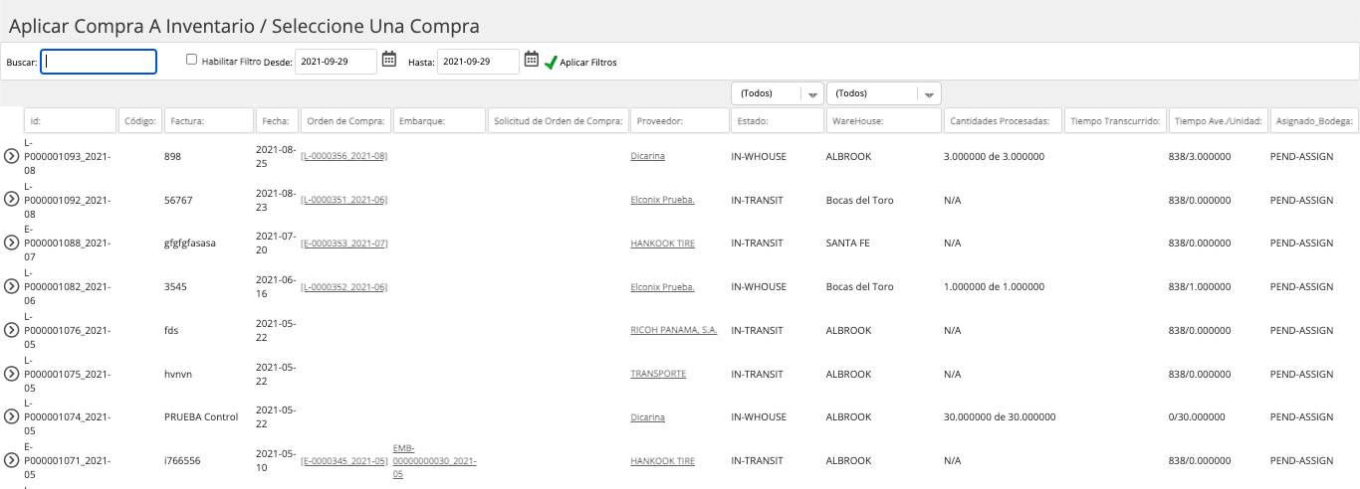Click invoice cell fds

point(172,330)
